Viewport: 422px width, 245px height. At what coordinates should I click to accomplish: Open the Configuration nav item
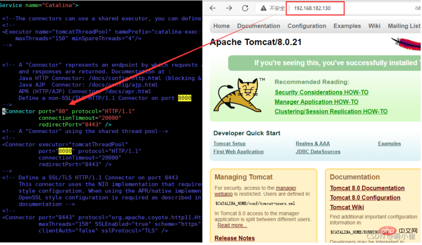coord(306,26)
